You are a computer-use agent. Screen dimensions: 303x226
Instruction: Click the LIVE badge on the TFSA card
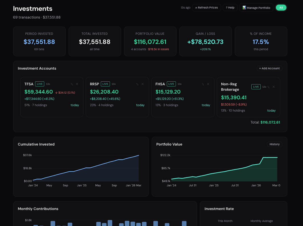pyautogui.click(x=40, y=84)
